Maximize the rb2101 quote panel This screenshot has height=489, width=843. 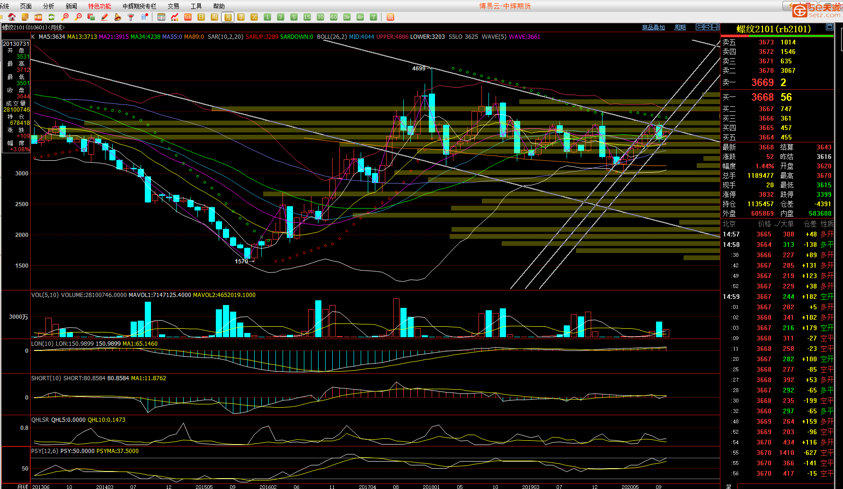pos(830,27)
